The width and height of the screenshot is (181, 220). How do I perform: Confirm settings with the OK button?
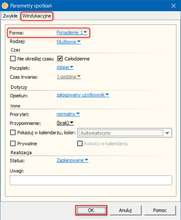pos(91,210)
